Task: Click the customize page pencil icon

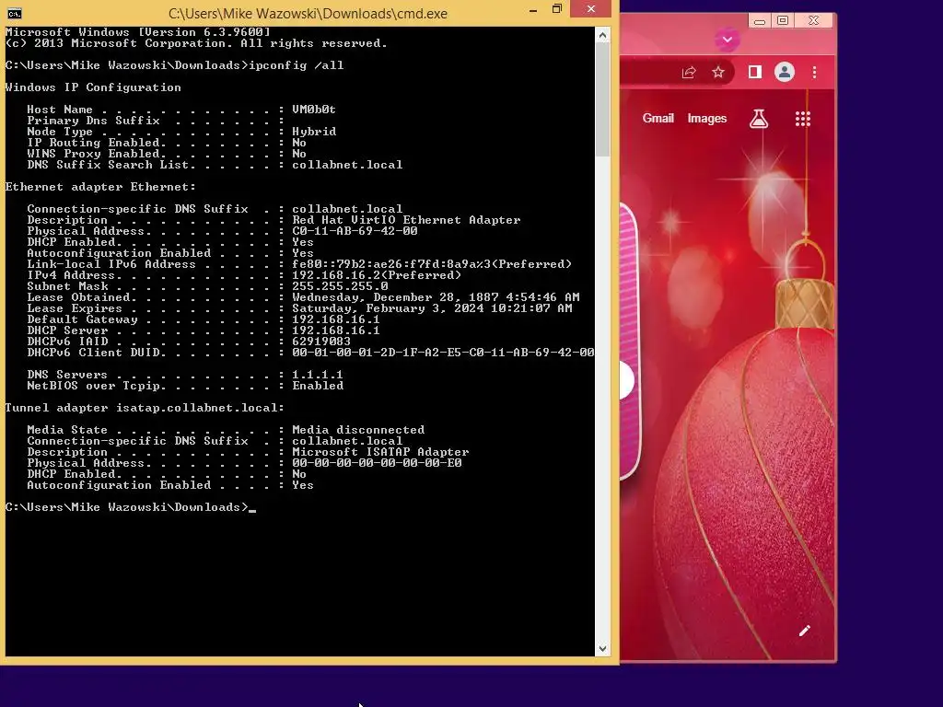Action: [x=804, y=630]
